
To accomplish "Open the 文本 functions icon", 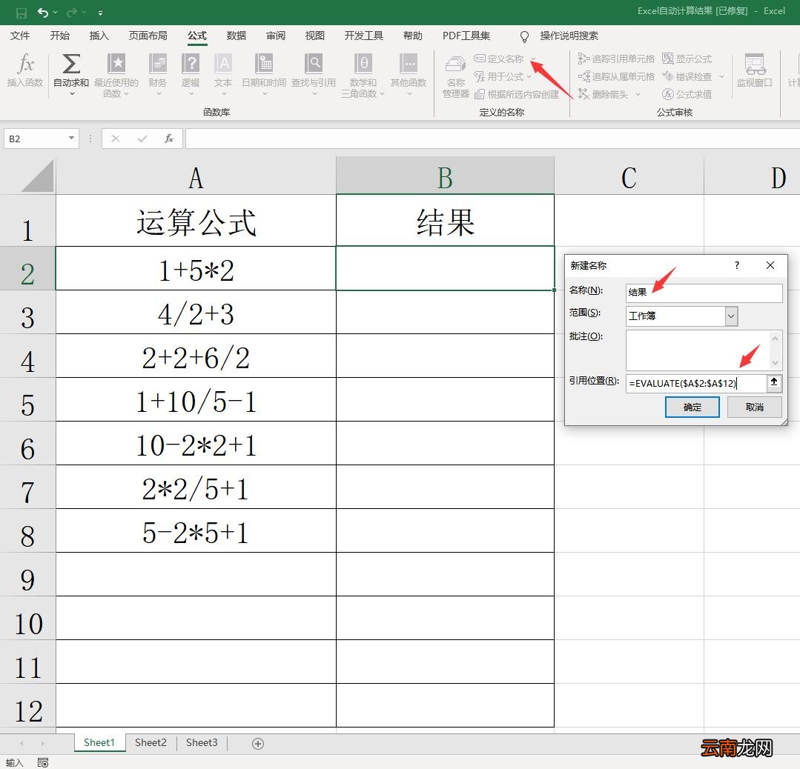I will click(223, 64).
